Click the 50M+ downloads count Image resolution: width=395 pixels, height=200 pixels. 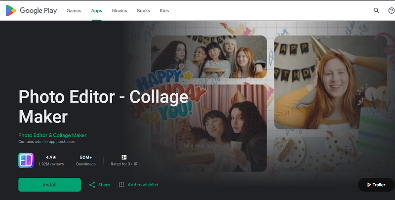coord(86,158)
